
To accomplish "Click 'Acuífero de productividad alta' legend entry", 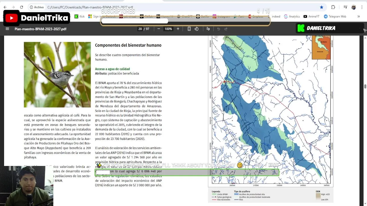I will [252, 195].
